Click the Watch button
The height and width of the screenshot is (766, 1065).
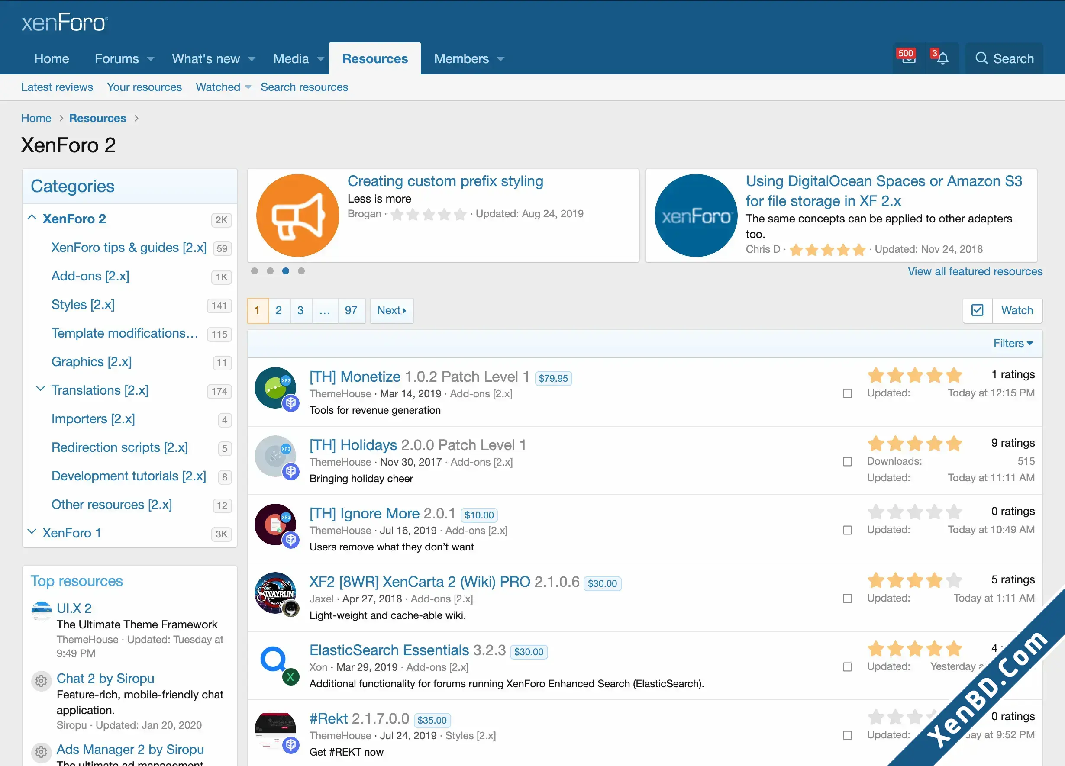1017,310
